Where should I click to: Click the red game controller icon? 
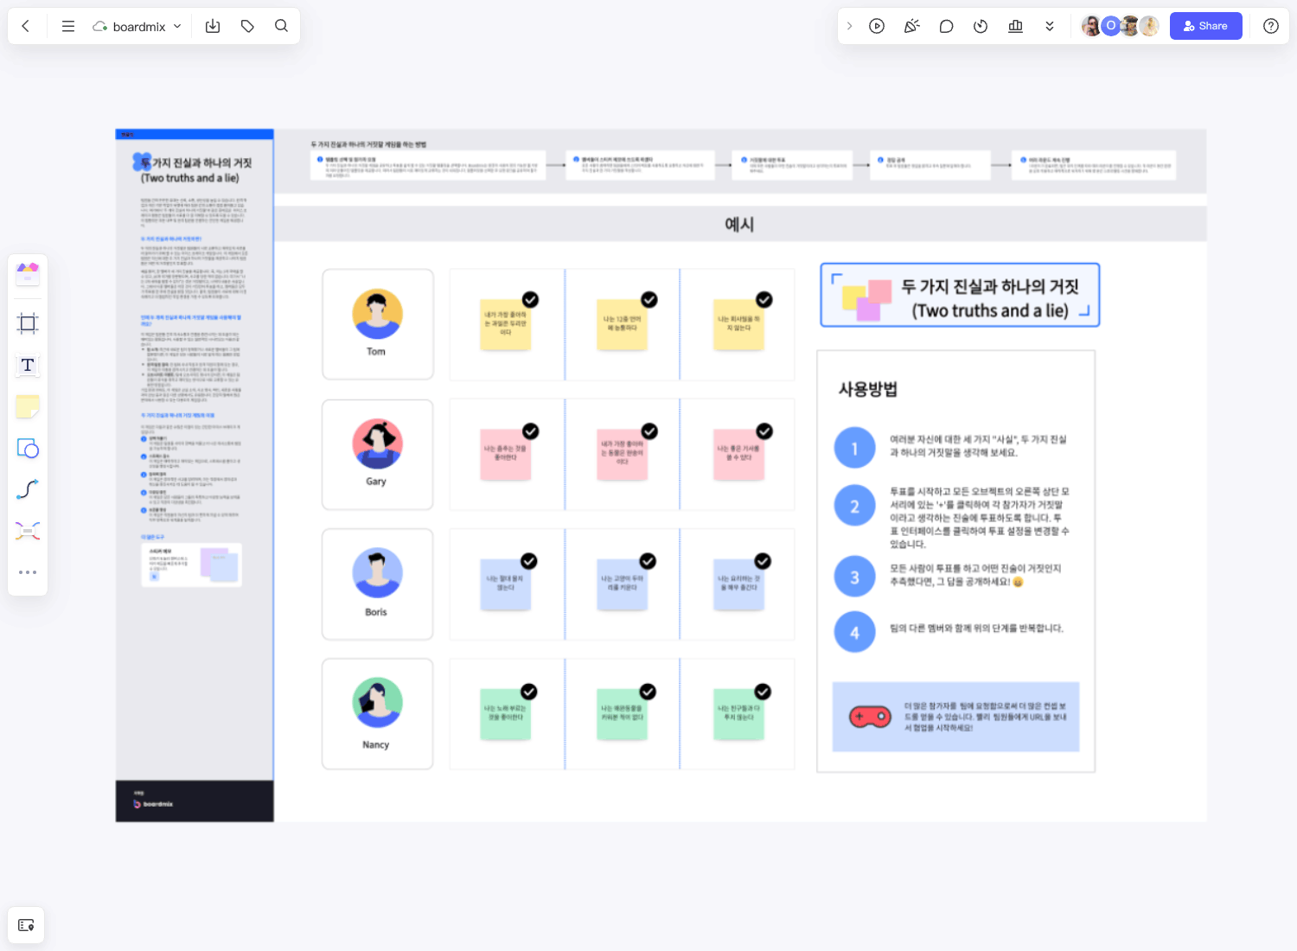click(x=870, y=717)
